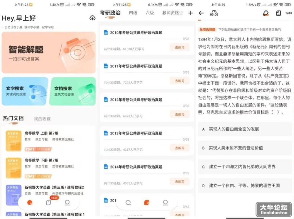Screen dimensions: 294x219
Task: Tap the document icon with NEW badge
Action: (49, 203)
